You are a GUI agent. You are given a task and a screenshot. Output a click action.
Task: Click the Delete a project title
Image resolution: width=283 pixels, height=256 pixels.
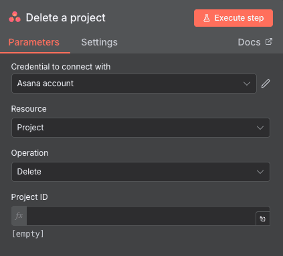66,18
